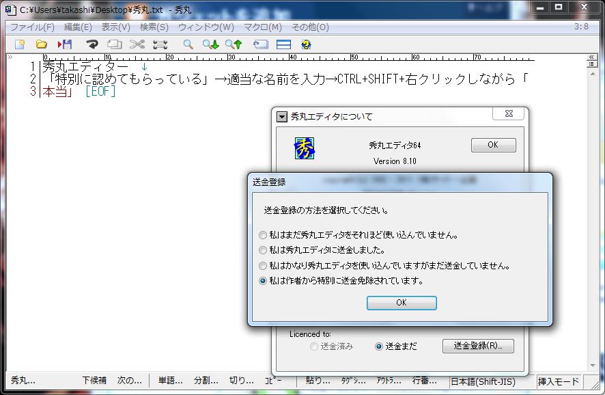
Task: Click 分割... in the function key bar
Action: click(x=206, y=381)
